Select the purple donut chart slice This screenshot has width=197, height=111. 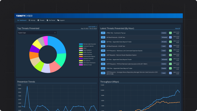[x=34, y=49]
